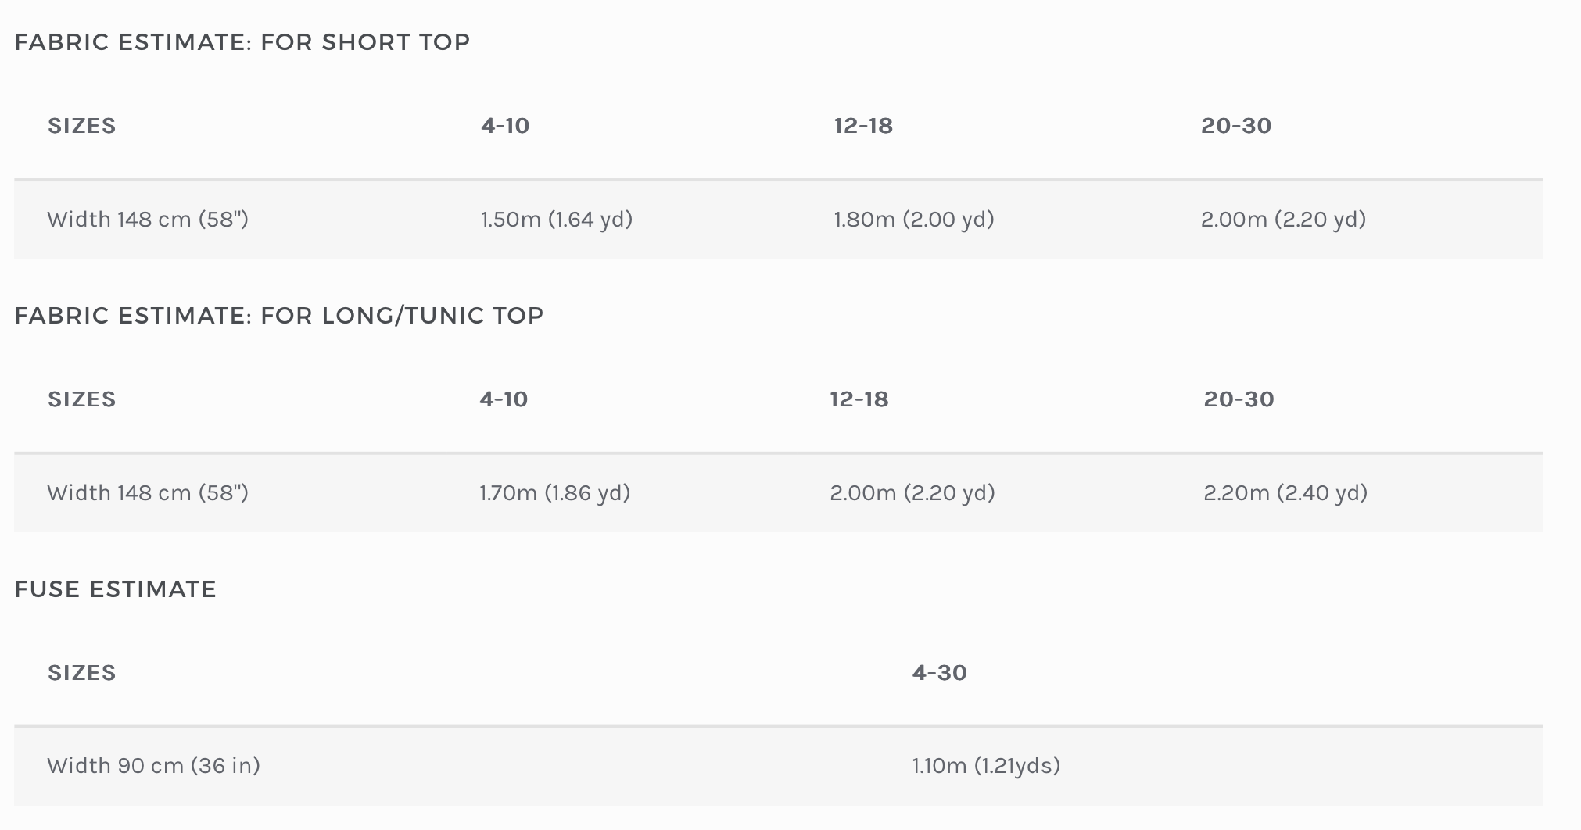Click the 2.20m (2.40 yd) cell
Screen dimensions: 1581x830
[1286, 492]
